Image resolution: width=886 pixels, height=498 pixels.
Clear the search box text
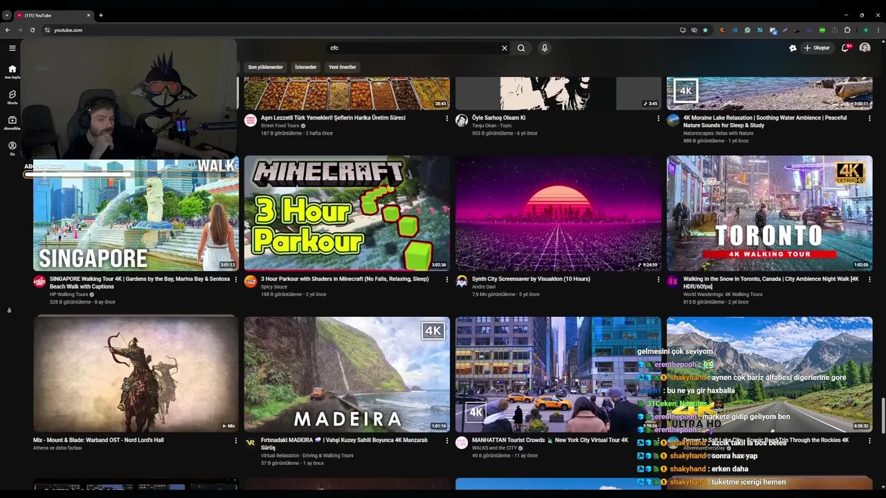505,48
